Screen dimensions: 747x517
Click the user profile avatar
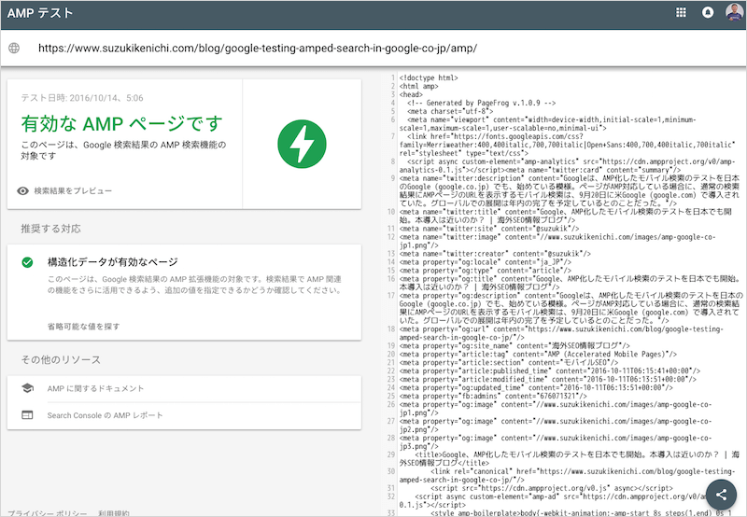pos(734,12)
